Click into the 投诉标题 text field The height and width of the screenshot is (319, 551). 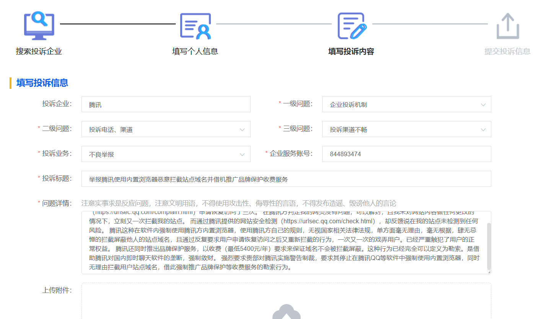pos(286,179)
